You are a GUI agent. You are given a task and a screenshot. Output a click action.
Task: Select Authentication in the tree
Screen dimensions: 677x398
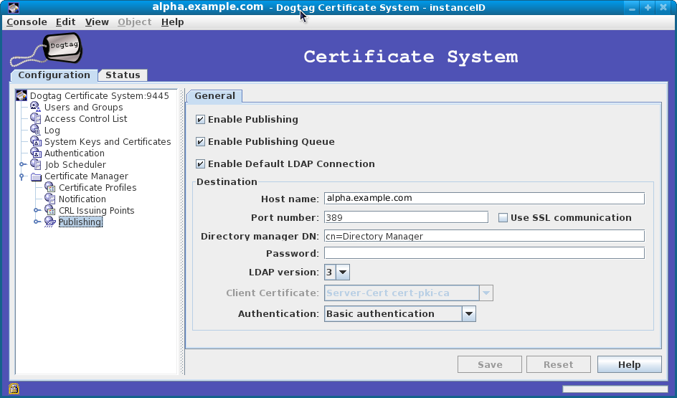[75, 153]
